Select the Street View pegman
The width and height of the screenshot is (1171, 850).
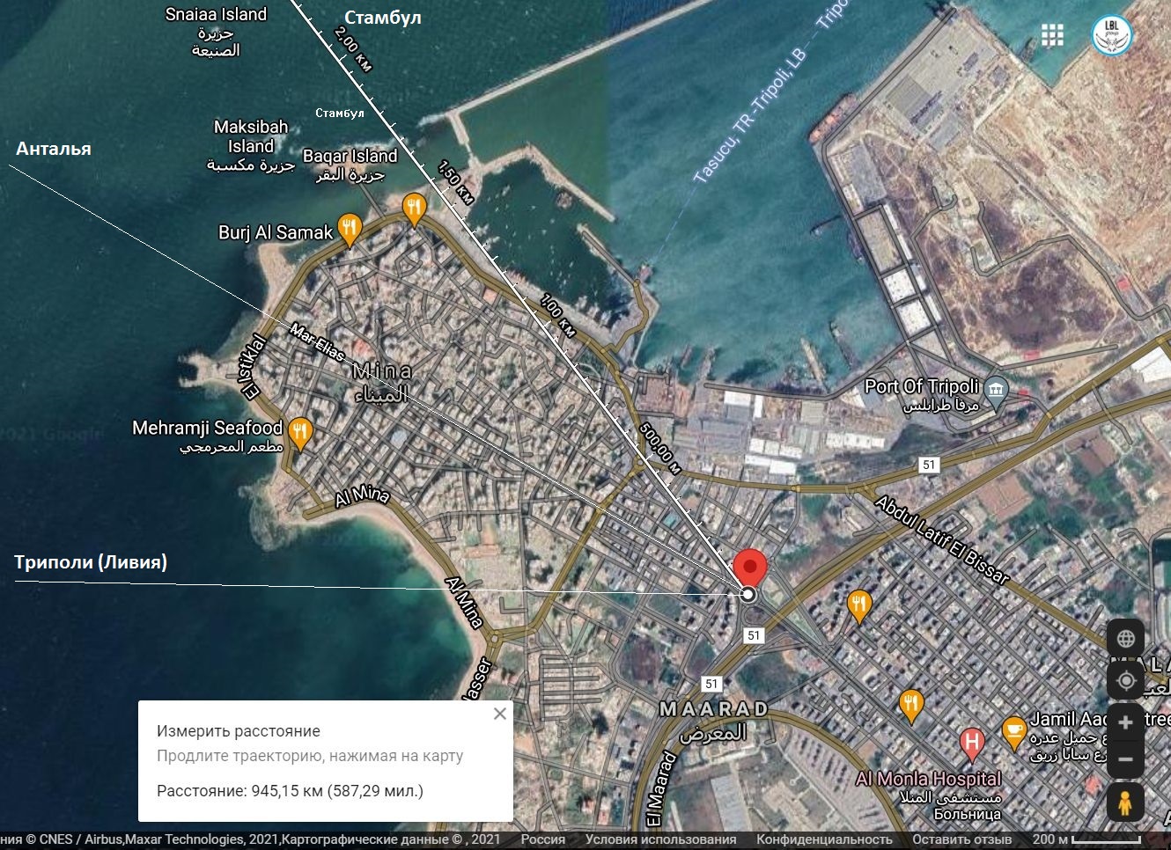(1125, 802)
